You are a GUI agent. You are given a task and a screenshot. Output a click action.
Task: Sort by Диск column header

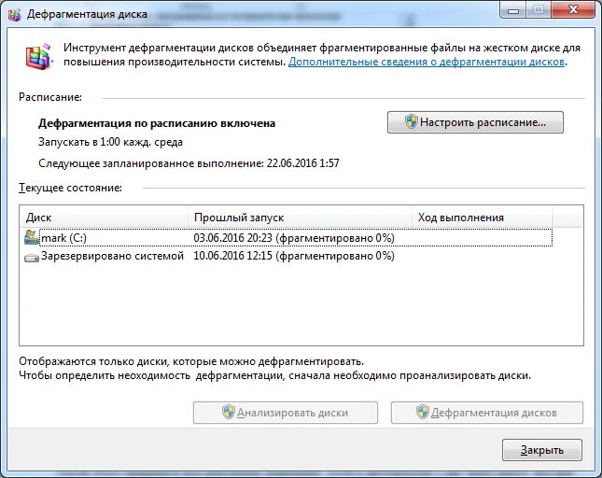click(x=104, y=218)
